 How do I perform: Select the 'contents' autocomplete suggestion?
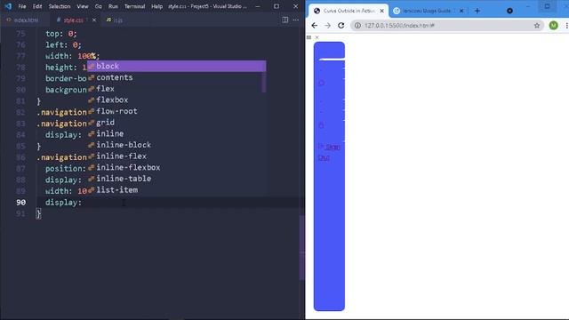point(176,77)
